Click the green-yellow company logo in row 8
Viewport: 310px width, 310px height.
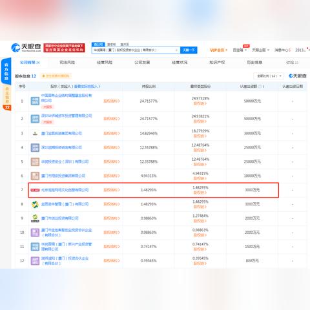click(35, 204)
